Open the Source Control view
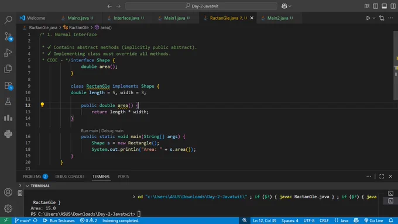Screen dimensions: 398x224 click(x=8, y=36)
